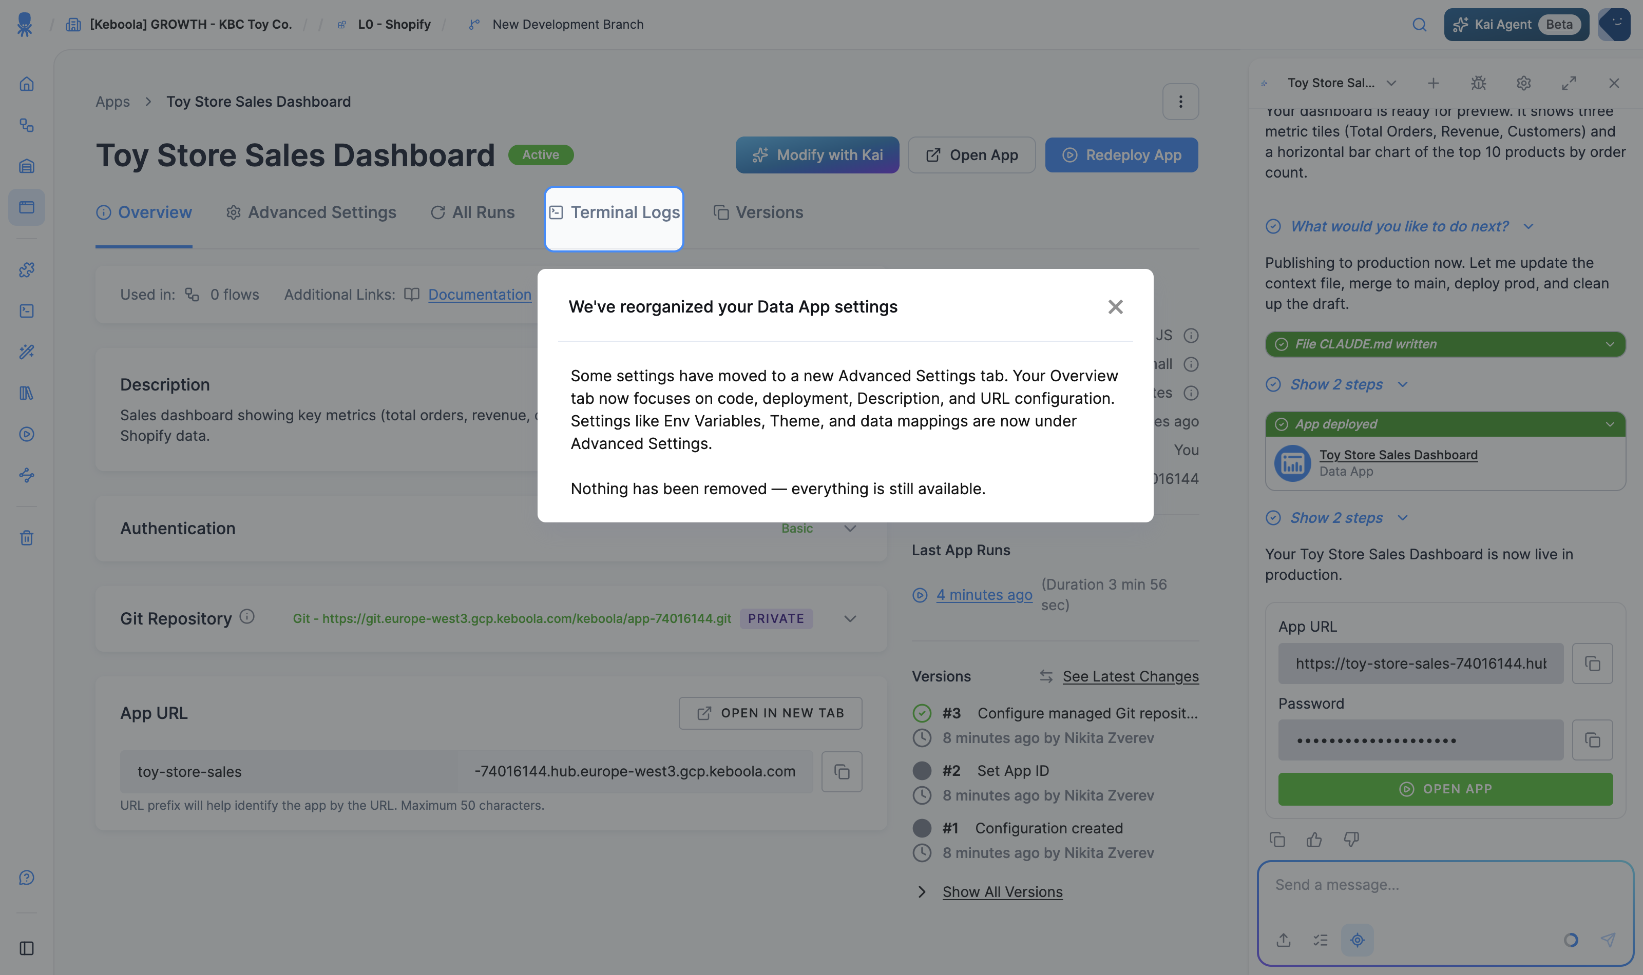Open the search magnifier in top bar
This screenshot has width=1643, height=975.
pyautogui.click(x=1420, y=24)
